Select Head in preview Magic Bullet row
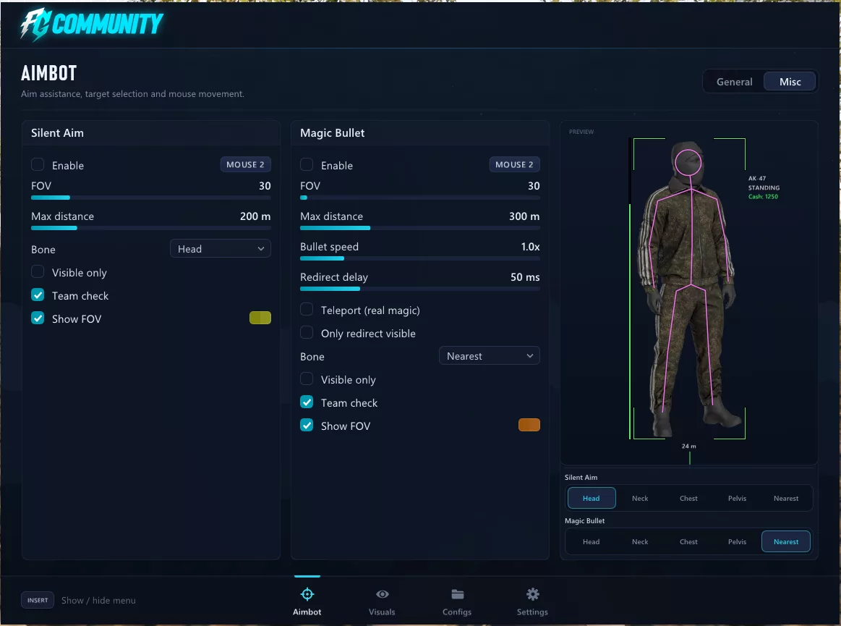Viewport: 841px width, 626px height. (591, 542)
